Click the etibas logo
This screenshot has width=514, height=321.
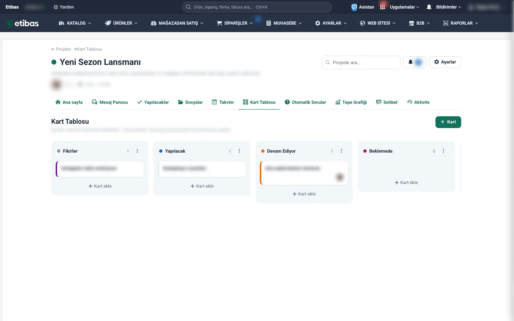pos(23,23)
